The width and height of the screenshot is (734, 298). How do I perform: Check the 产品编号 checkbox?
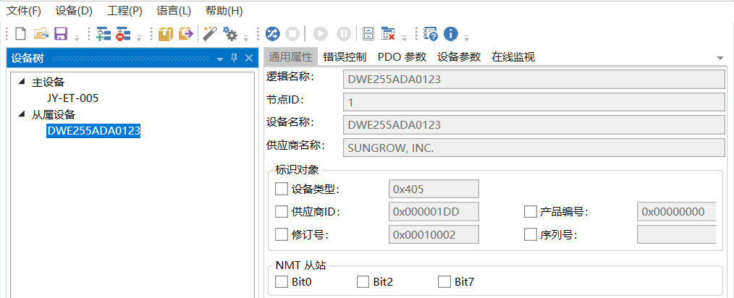click(x=530, y=212)
